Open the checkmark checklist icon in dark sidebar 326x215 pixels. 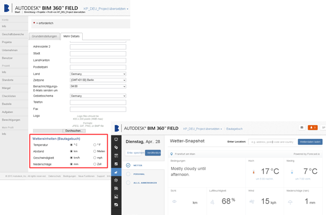[116, 164]
